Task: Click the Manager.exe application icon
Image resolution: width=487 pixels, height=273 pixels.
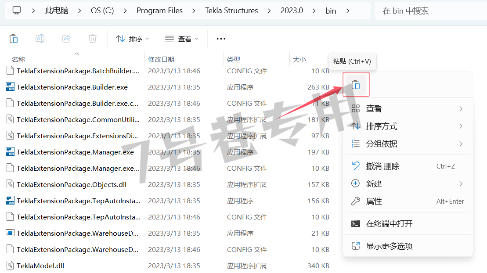Action: tap(10, 151)
